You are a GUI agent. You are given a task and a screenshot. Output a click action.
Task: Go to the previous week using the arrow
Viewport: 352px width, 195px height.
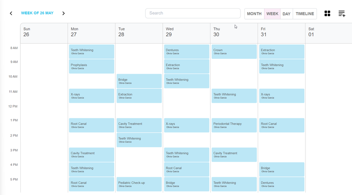coord(11,13)
